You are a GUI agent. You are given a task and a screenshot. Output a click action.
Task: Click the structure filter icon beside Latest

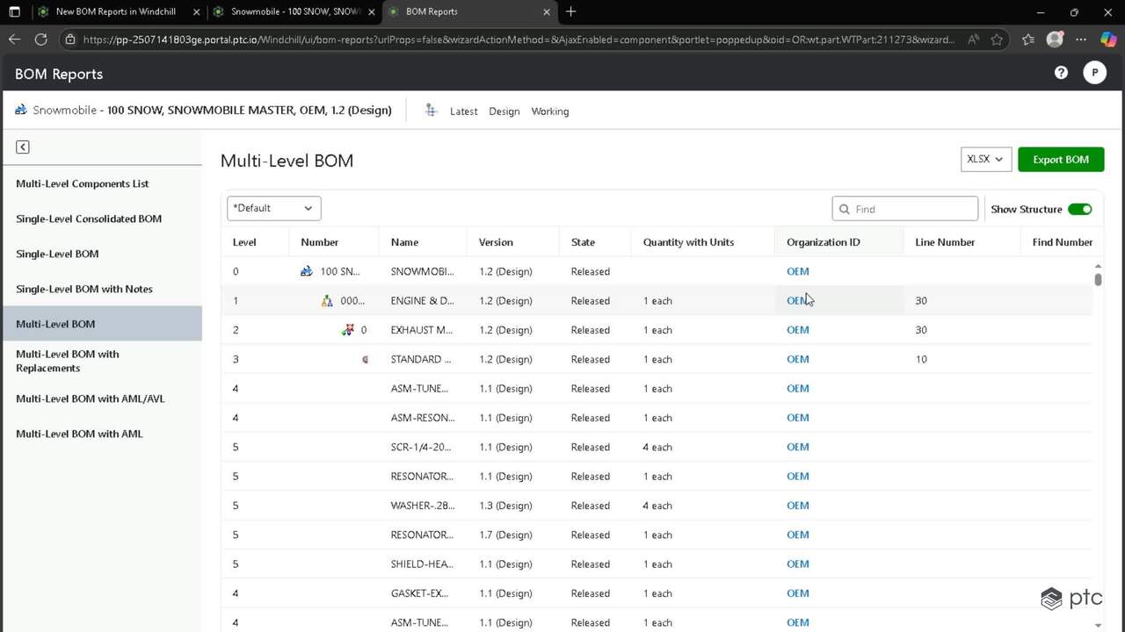click(431, 111)
